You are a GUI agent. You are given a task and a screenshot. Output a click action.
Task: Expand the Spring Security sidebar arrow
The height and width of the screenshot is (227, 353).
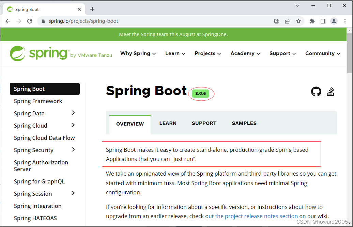(73, 149)
